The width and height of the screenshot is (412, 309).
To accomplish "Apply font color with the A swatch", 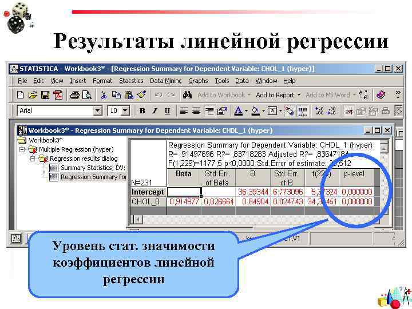I will [x=238, y=111].
